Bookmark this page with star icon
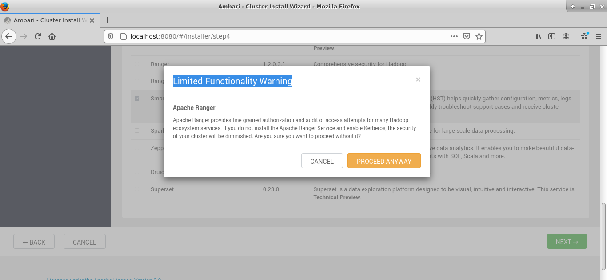This screenshot has width=607, height=280. (x=479, y=36)
